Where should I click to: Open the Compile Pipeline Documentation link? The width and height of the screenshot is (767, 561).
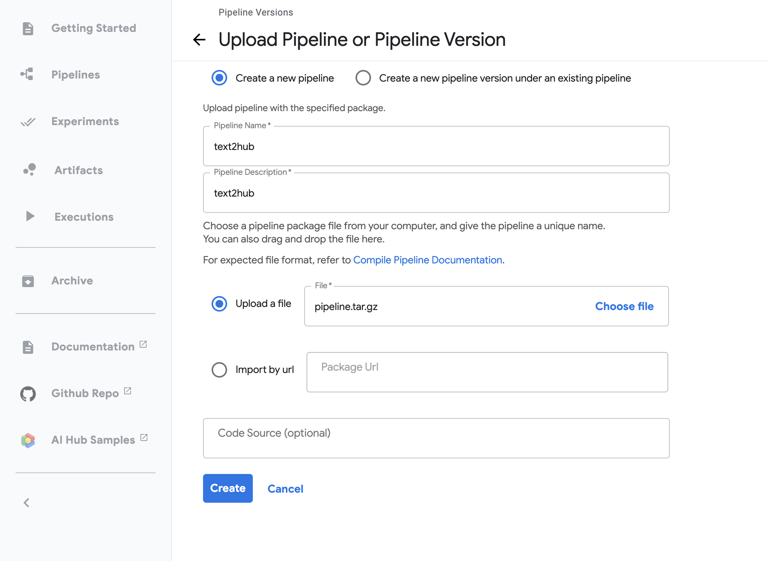pyautogui.click(x=427, y=260)
